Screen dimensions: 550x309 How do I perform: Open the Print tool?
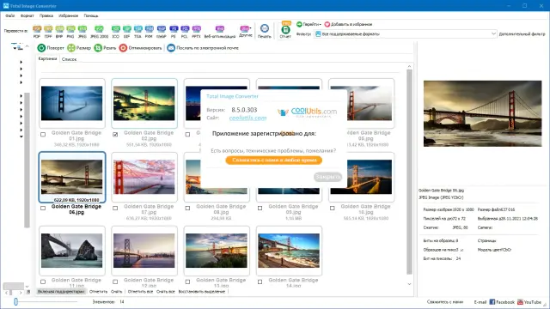click(265, 31)
